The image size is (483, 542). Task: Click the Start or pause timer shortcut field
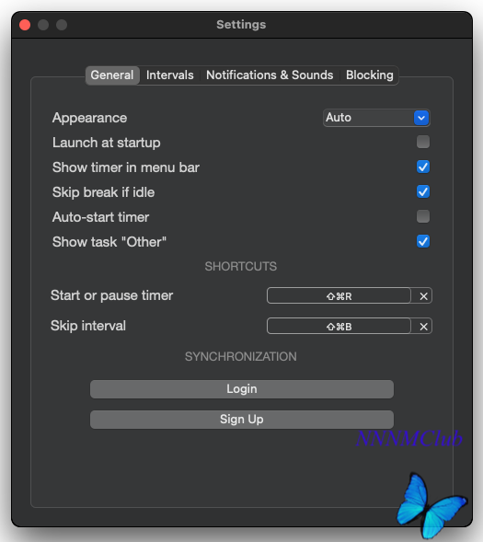pyautogui.click(x=339, y=296)
